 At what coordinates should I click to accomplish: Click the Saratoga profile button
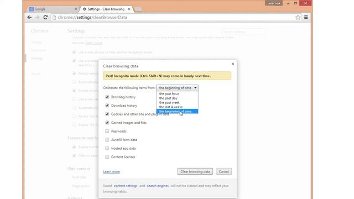pos(274,3)
